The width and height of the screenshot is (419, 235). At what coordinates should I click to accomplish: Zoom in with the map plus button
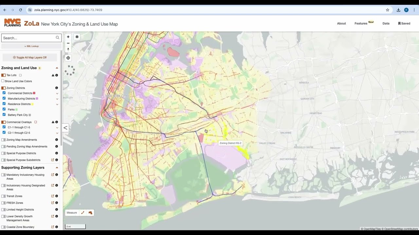point(68,37)
